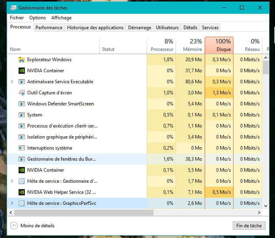Open the Démarrage tab
Image resolution: width=275 pixels, height=238 pixels.
click(x=140, y=28)
